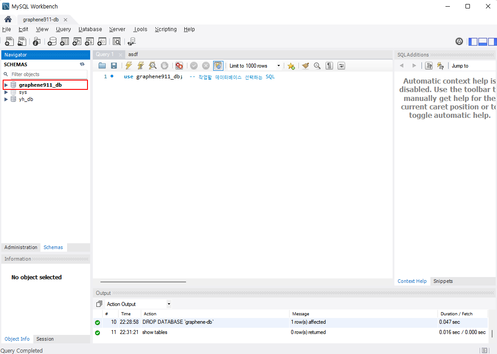Execute statement under the cursor
The height and width of the screenshot is (354, 497).
[140, 66]
